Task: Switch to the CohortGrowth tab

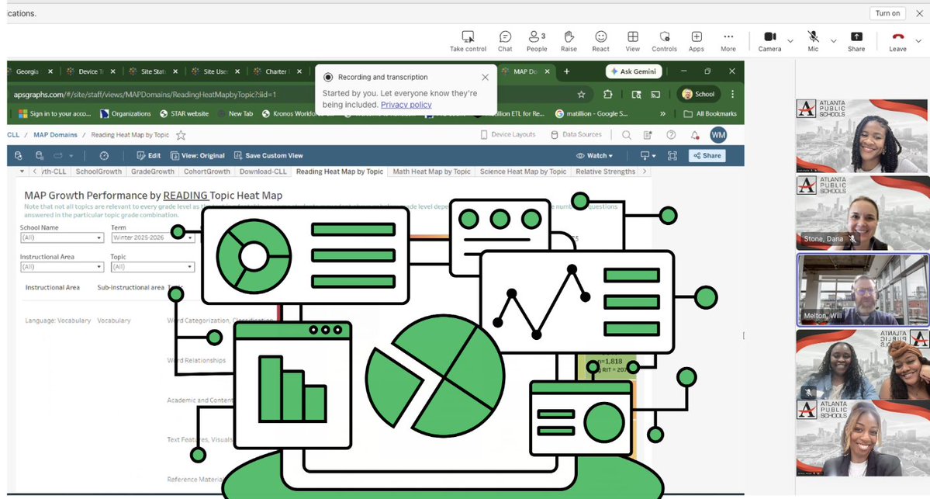Action: [x=206, y=172]
